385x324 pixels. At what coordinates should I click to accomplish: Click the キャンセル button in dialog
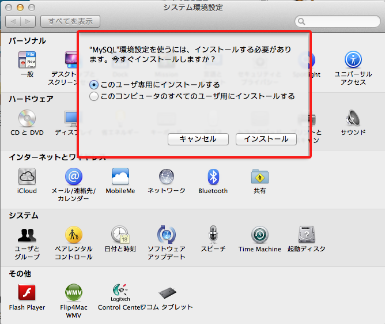[x=198, y=139]
